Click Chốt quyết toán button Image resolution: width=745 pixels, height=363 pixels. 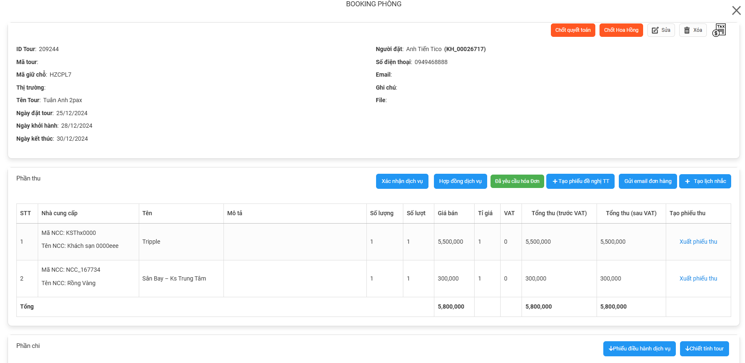coord(573,30)
